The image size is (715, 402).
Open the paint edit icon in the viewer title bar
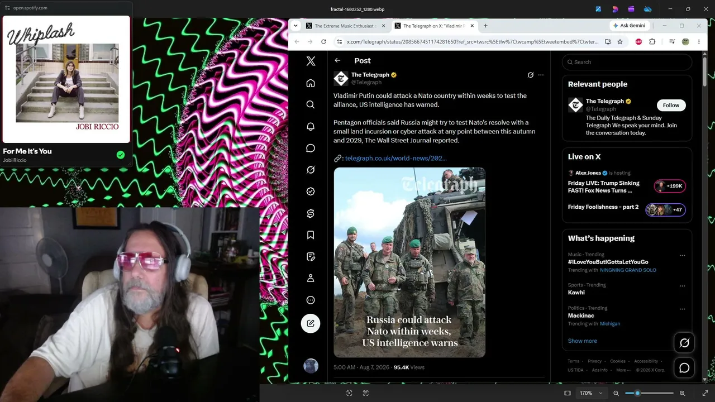tap(598, 9)
